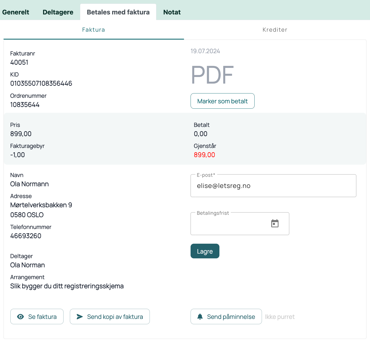Image resolution: width=370 pixels, height=345 pixels.
Task: Click Marker som betalt button
Action: tap(222, 101)
